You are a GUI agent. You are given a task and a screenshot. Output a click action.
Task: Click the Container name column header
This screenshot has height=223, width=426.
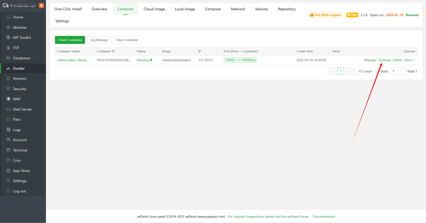pos(69,51)
